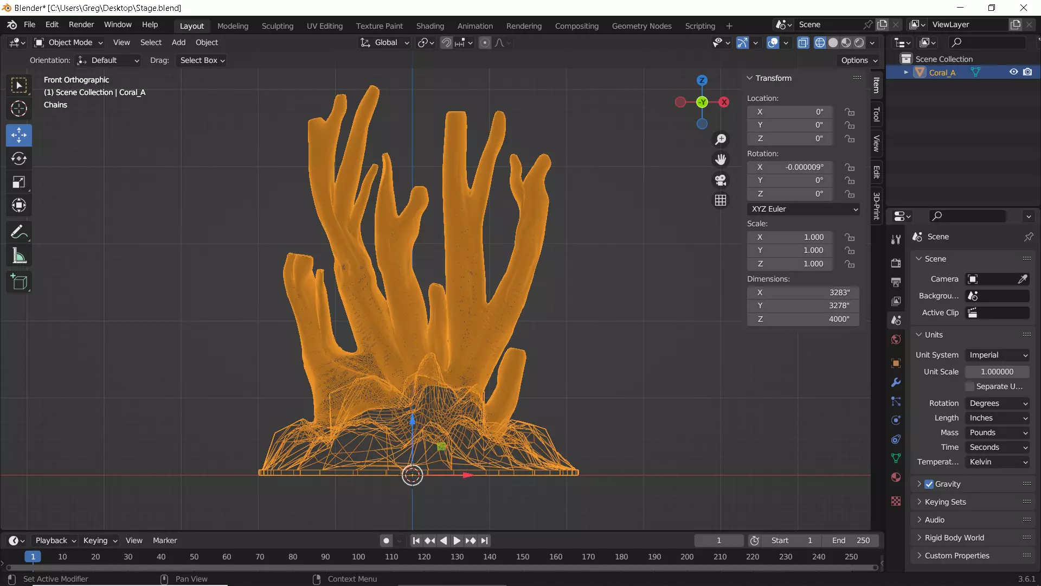The height and width of the screenshot is (586, 1041).
Task: Open the Tool properties tab icon
Action: (896, 239)
